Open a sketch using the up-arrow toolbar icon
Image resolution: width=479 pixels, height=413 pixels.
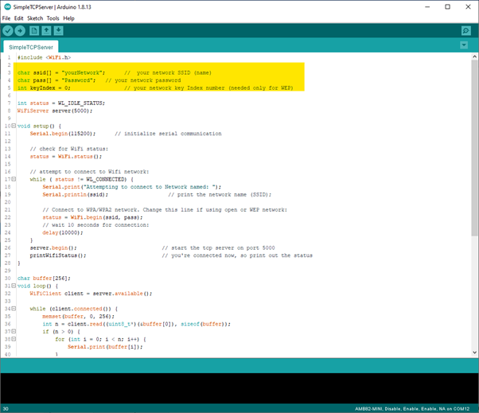pos(46,30)
